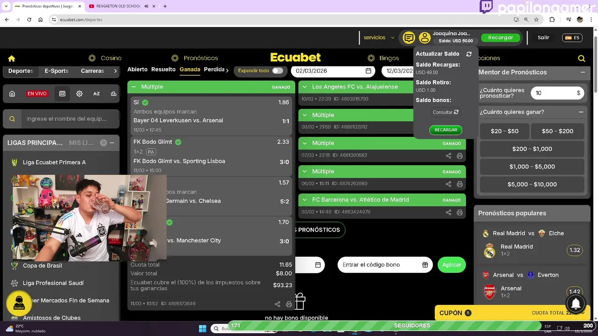598x336 pixels.
Task: Open the Windows Start menu
Action: click(202, 329)
